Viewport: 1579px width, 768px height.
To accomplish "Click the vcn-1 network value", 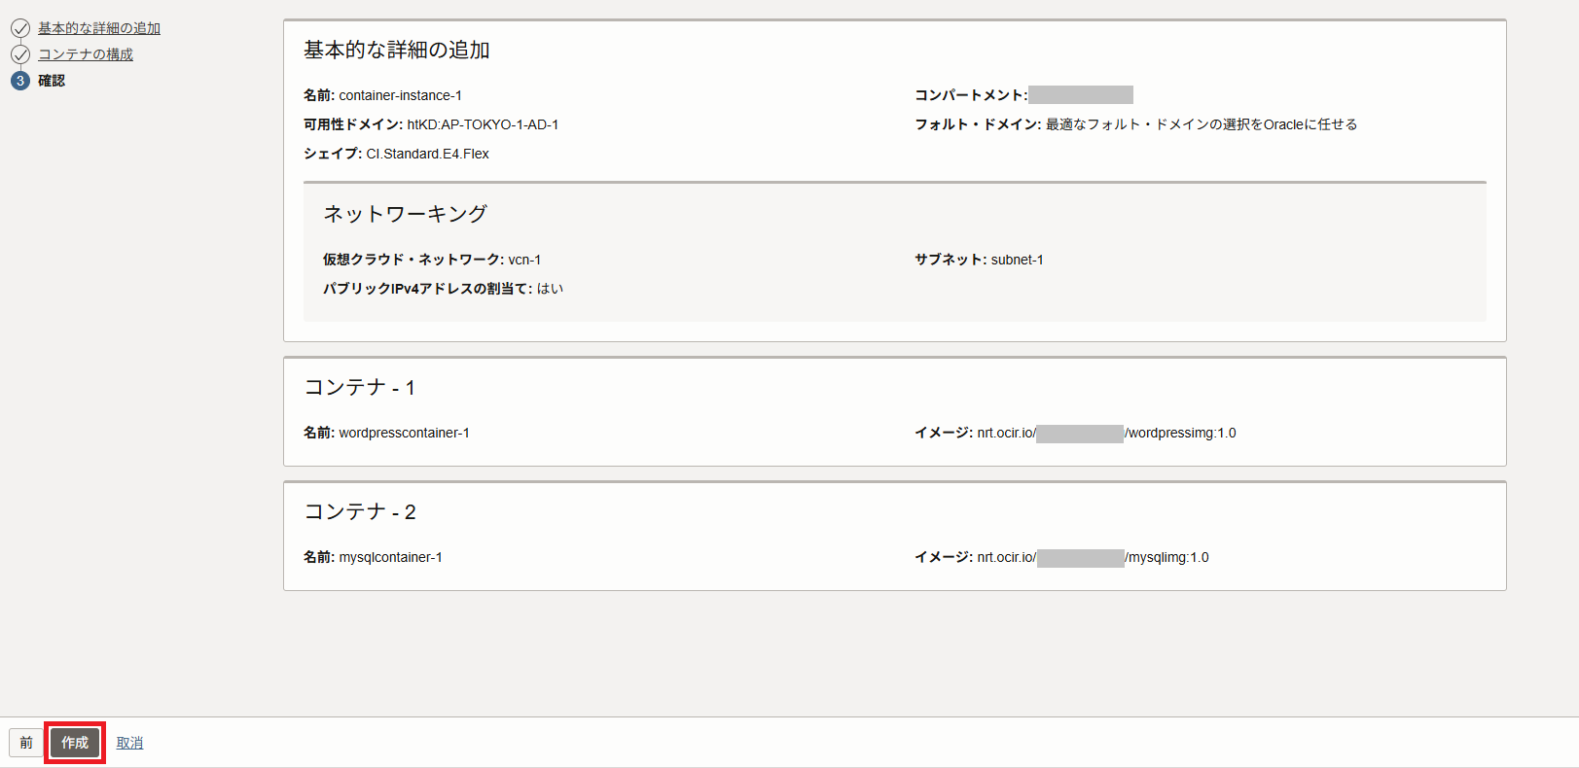I will point(524,260).
